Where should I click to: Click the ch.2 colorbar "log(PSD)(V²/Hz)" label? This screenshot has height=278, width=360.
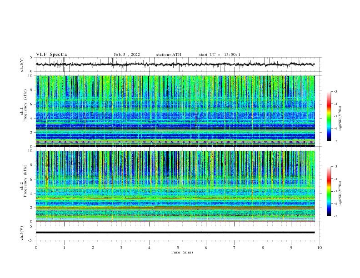(340, 193)
